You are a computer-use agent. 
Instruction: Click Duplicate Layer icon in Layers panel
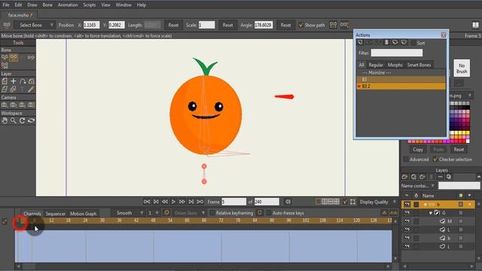413,177
